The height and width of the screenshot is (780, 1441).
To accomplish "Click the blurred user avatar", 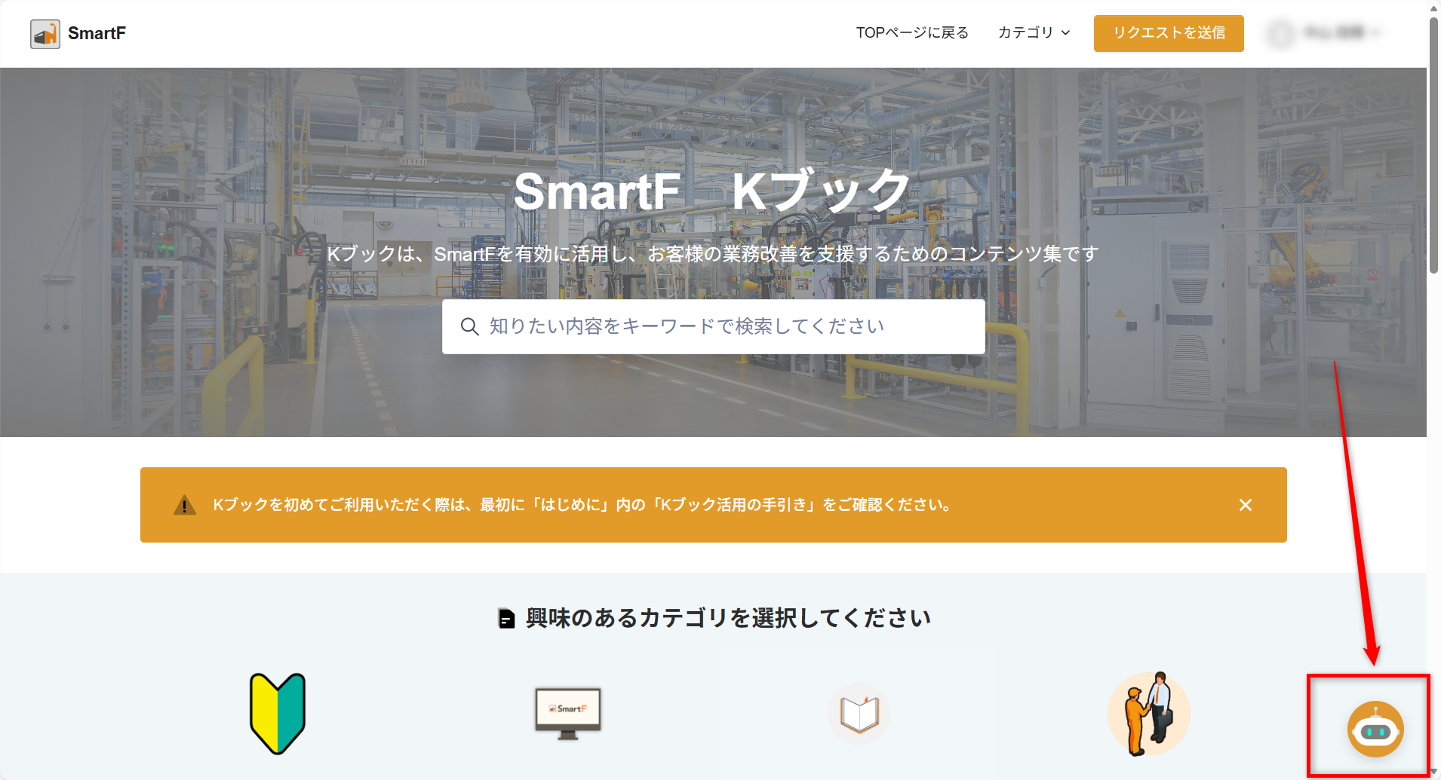I will coord(1280,33).
